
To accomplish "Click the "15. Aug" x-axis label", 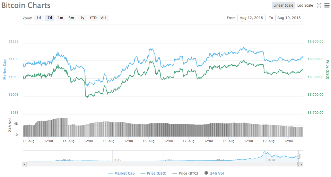I will point(108,141).
